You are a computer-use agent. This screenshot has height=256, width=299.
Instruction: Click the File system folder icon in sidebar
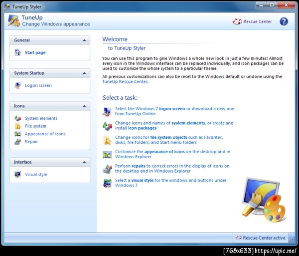(17, 126)
